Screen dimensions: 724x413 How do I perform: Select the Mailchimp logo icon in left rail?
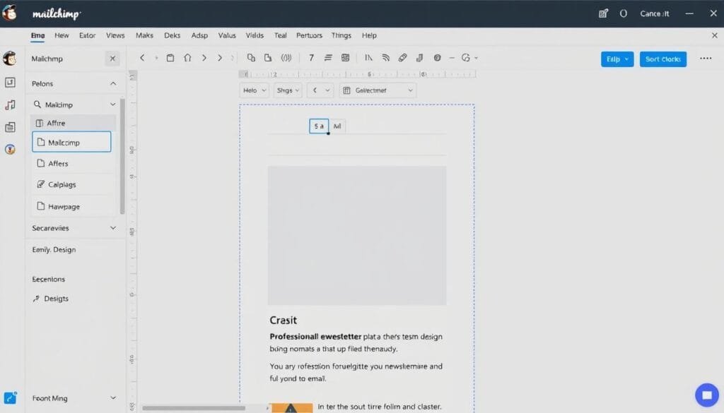(x=10, y=59)
